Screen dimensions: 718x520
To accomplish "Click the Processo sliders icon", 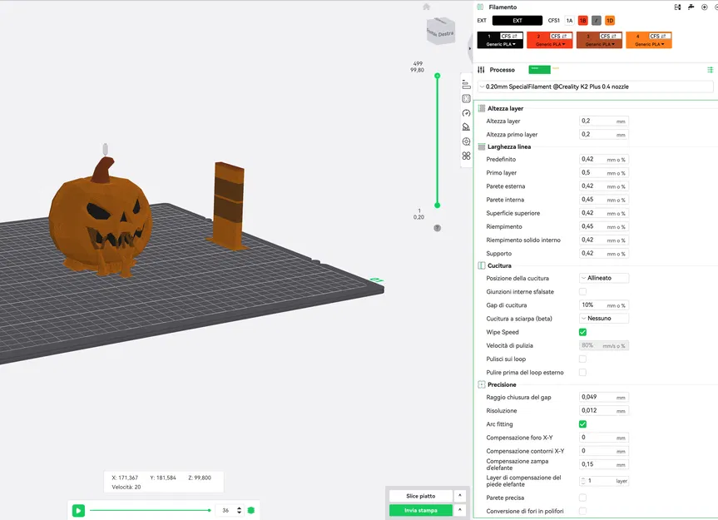I will (x=481, y=70).
